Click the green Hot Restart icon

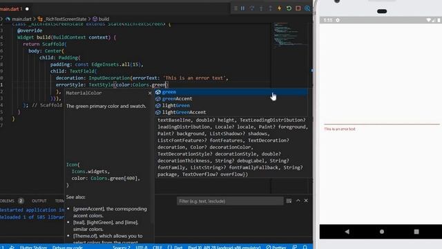point(289,8)
